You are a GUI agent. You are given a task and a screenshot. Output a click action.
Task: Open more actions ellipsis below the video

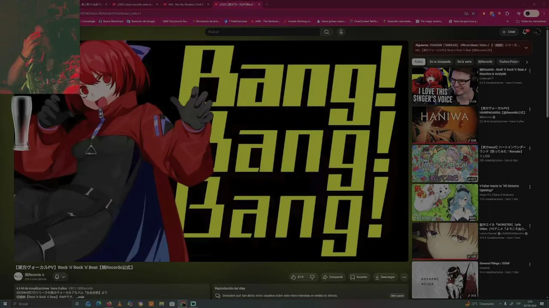[404, 277]
